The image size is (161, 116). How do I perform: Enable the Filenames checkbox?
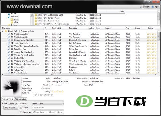pos(21,112)
